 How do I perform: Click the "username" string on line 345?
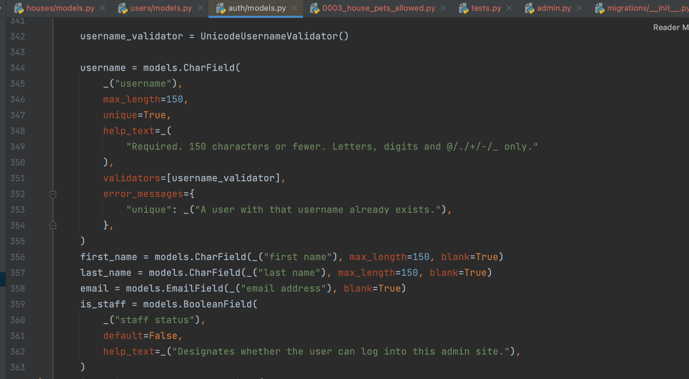[143, 84]
